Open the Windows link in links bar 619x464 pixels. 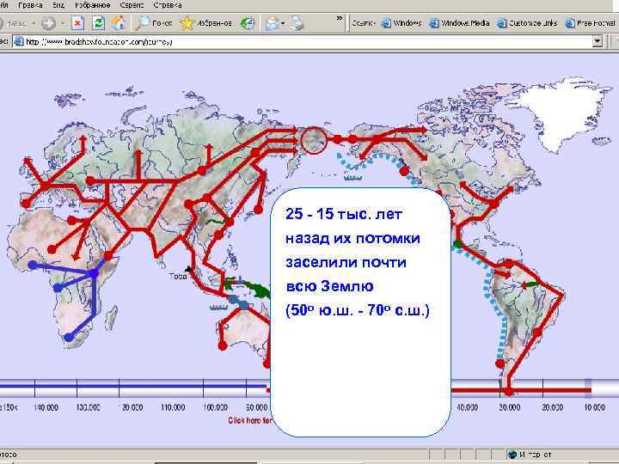(x=401, y=23)
